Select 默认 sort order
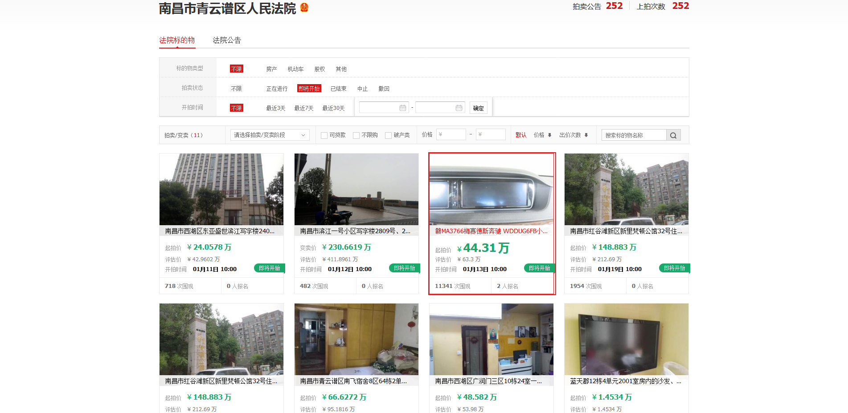The width and height of the screenshot is (848, 413). coord(521,135)
